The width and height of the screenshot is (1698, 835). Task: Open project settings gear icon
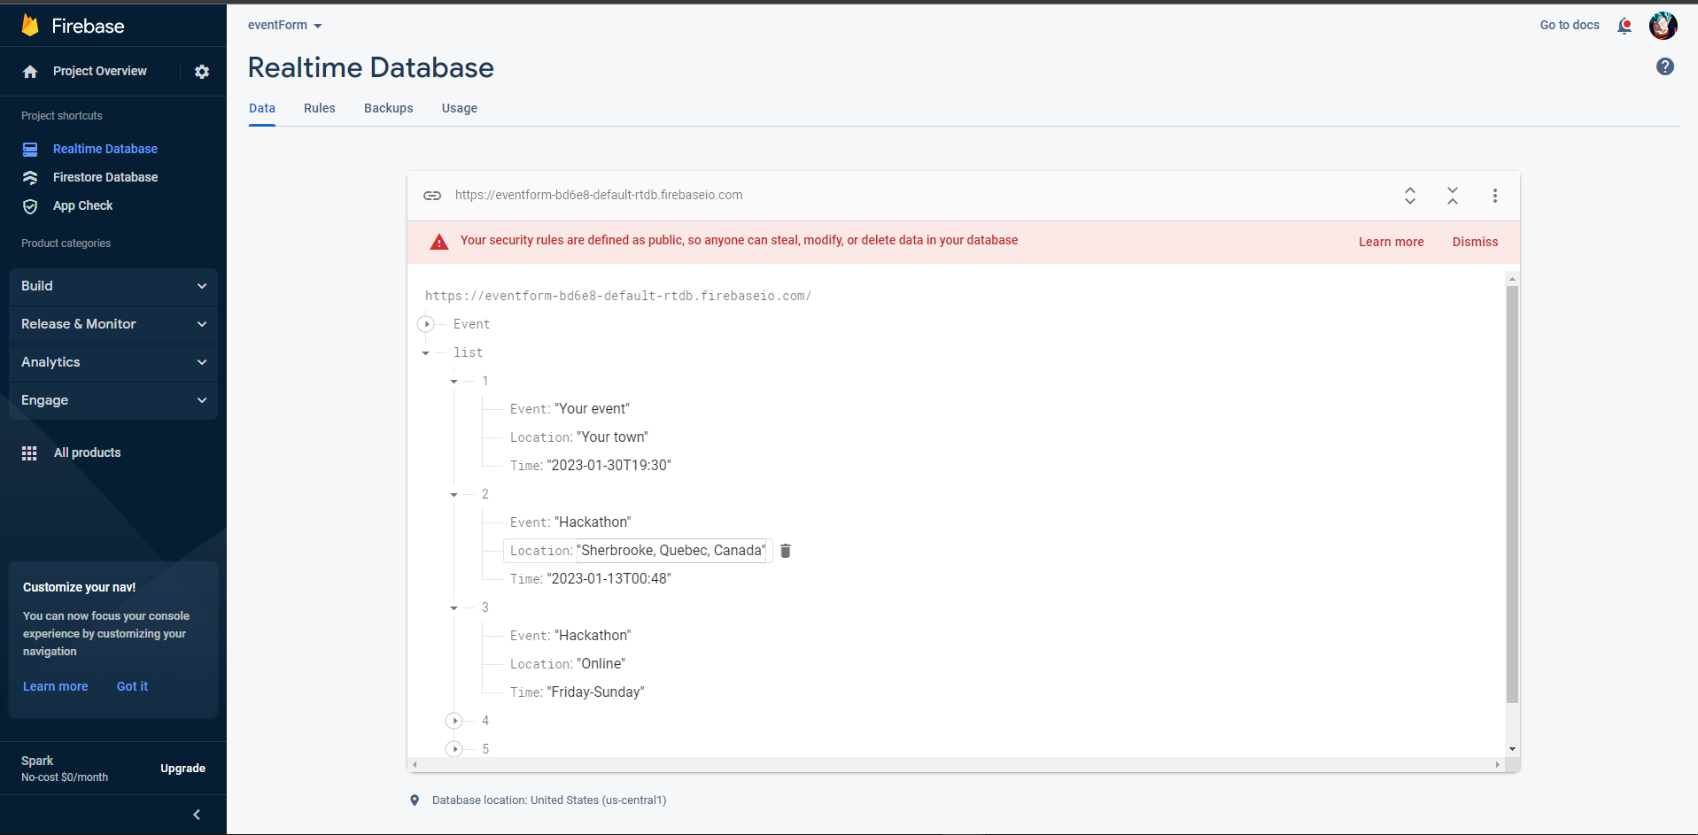tap(202, 72)
